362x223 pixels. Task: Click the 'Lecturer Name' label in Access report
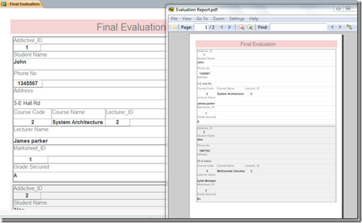pos(31,129)
